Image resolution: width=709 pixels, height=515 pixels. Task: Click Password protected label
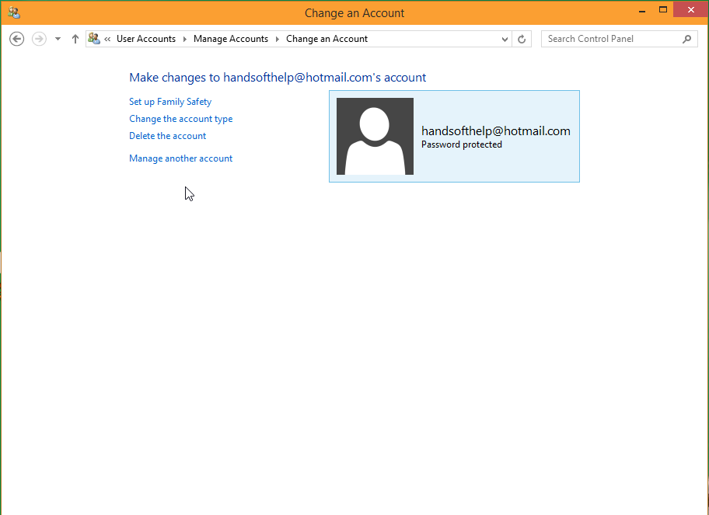pyautogui.click(x=462, y=144)
